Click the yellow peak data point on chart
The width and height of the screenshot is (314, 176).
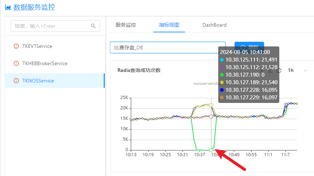(x=211, y=105)
